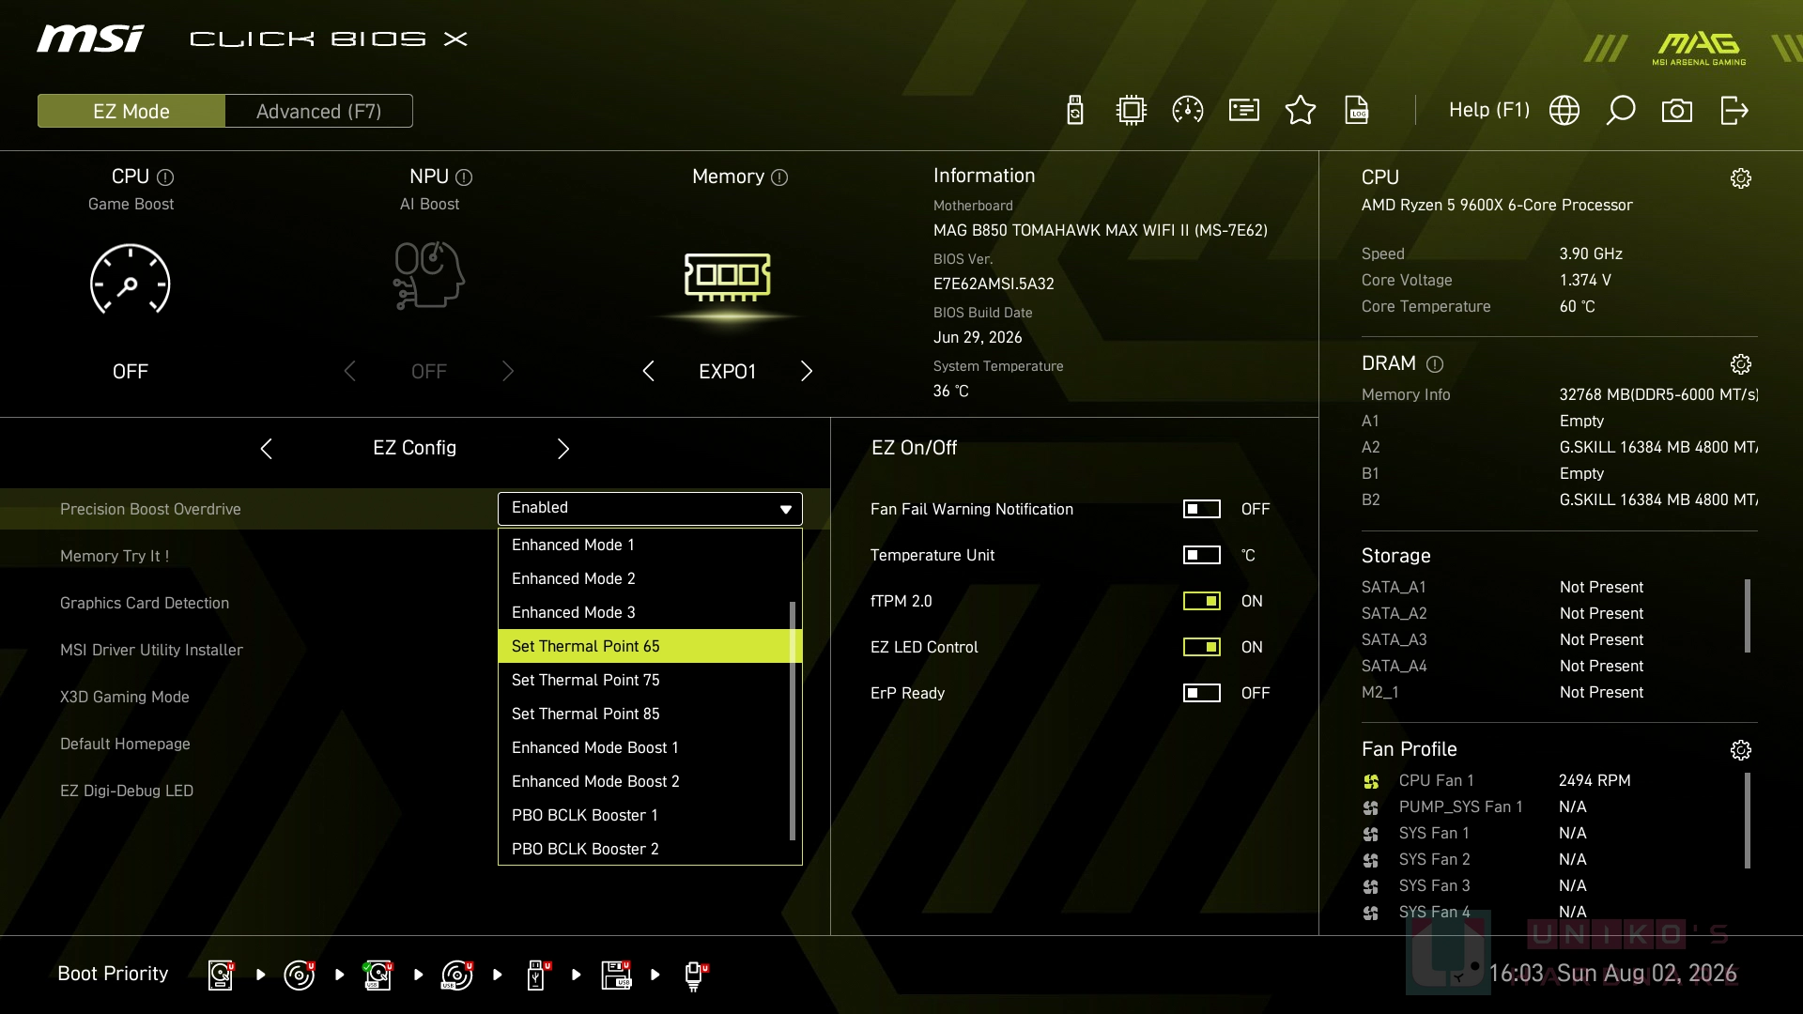Choose Enhanced Mode 2 option
1803x1014 pixels.
(644, 578)
